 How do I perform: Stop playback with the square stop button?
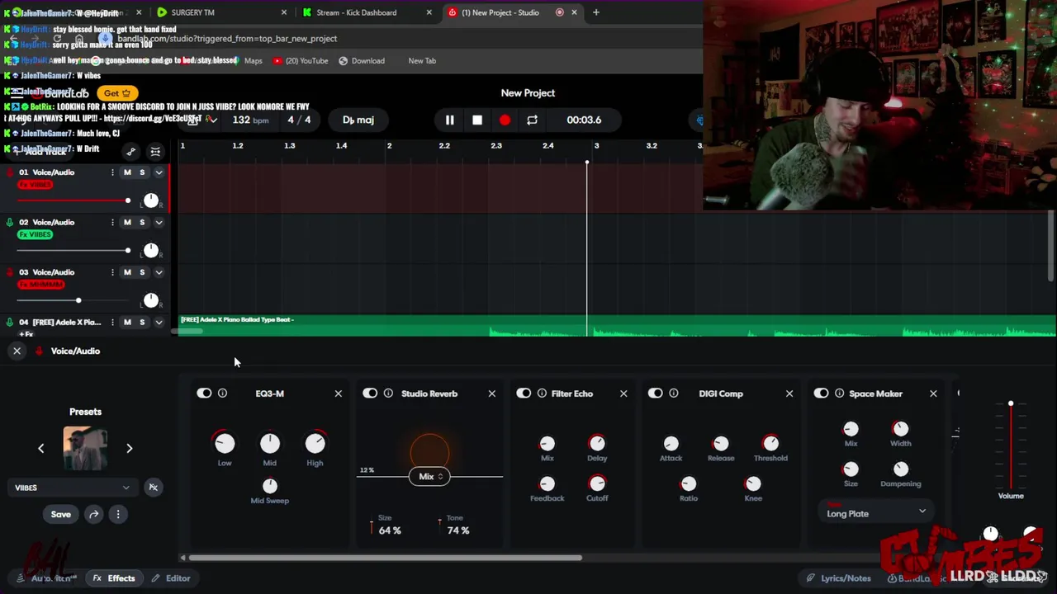[477, 120]
